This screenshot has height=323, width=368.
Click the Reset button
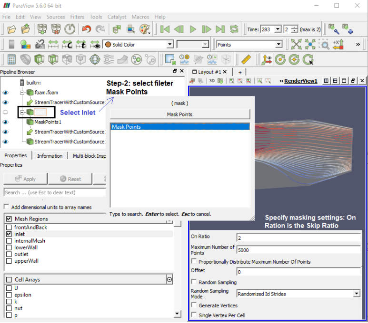pyautogui.click(x=70, y=179)
